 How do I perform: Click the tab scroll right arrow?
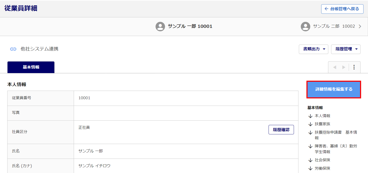(344, 67)
